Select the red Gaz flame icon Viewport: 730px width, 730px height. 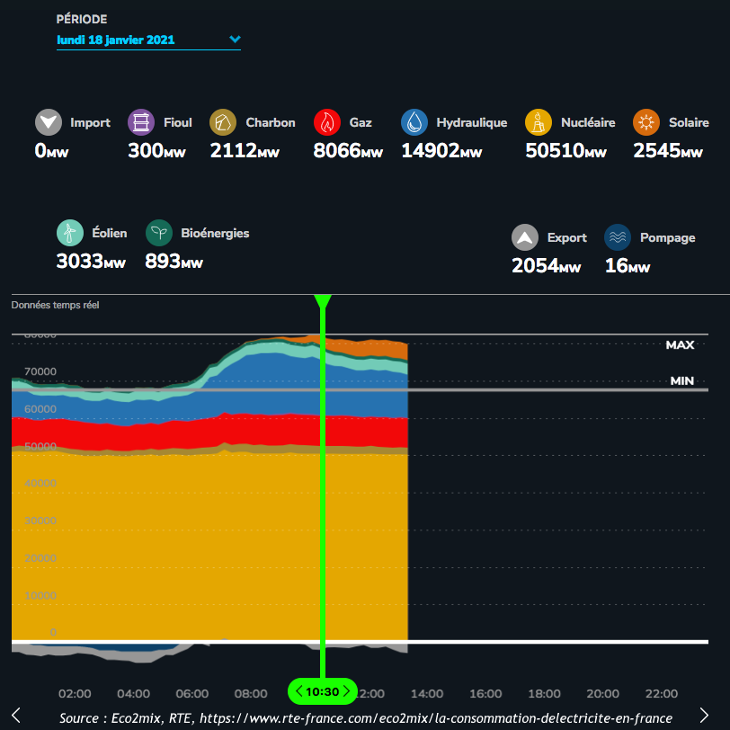coord(327,122)
